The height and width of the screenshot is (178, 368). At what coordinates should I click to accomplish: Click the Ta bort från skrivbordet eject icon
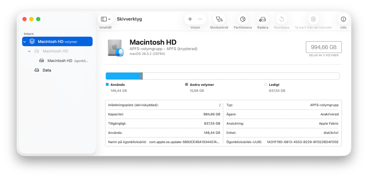coord(313,19)
